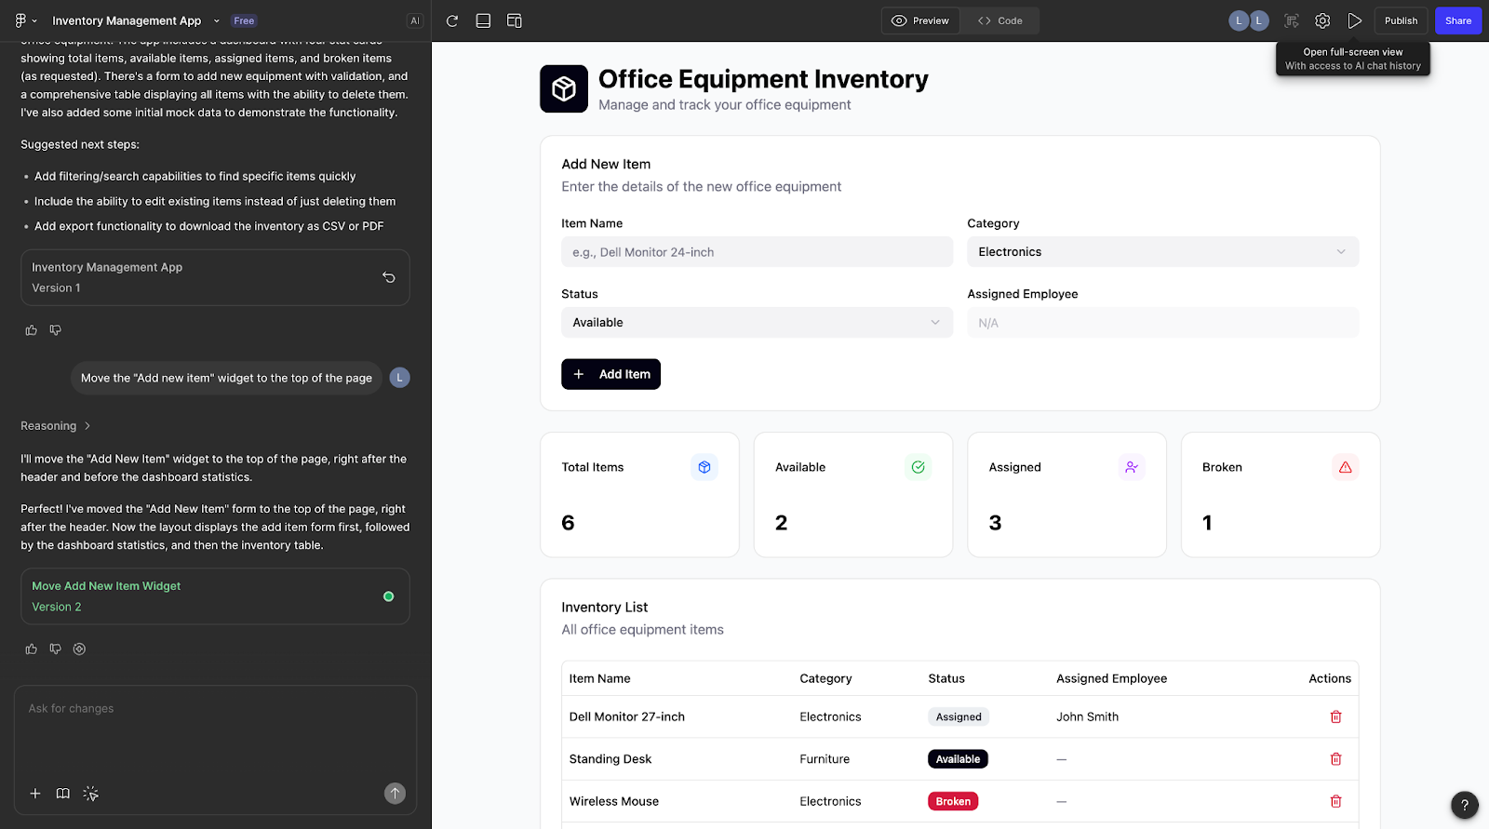This screenshot has height=829, width=1489.
Task: Delete the Wireless Mouse row
Action: pyautogui.click(x=1335, y=801)
